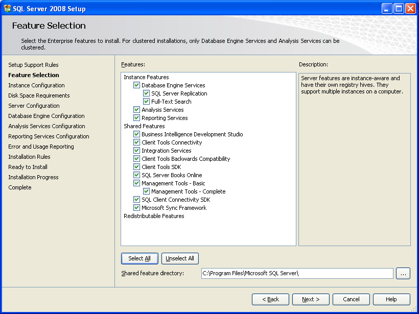This screenshot has height=314, width=419.
Task: Click Setup Support Rules step
Action: click(x=33, y=65)
